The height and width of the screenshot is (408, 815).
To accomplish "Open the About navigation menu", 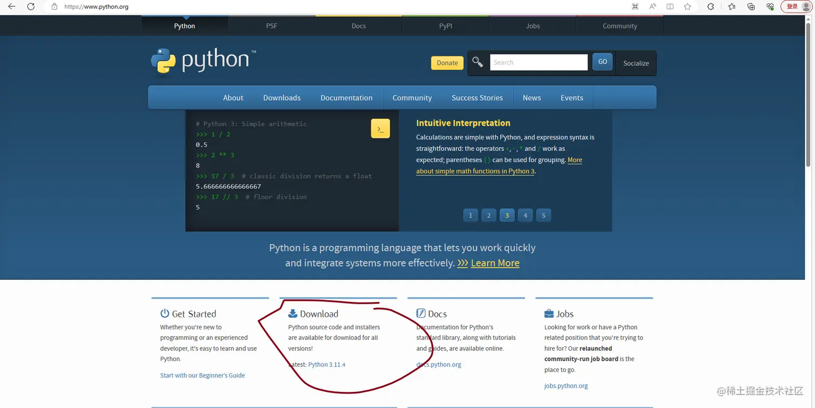I will [233, 97].
